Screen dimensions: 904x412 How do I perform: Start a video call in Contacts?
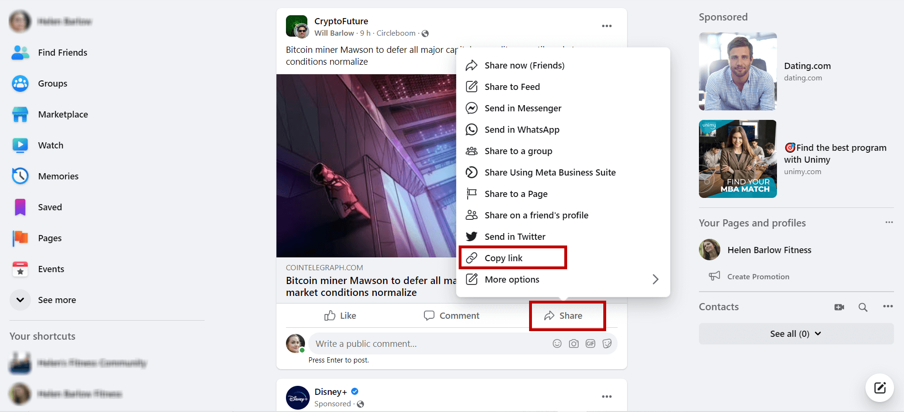839,307
